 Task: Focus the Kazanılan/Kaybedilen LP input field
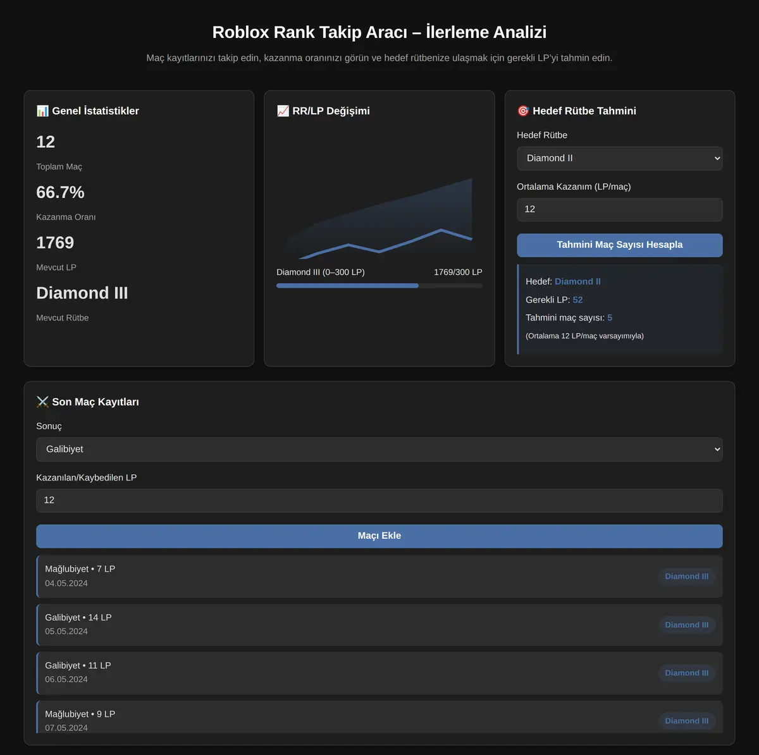click(379, 500)
